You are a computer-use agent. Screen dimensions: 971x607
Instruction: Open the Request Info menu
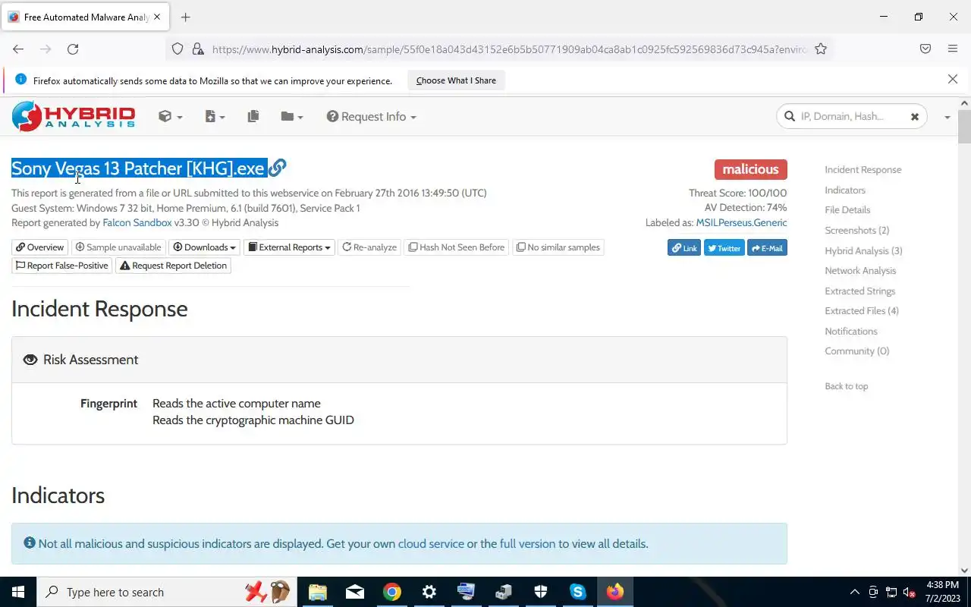[372, 117]
